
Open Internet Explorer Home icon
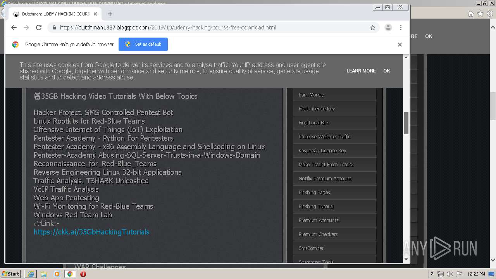click(470, 14)
